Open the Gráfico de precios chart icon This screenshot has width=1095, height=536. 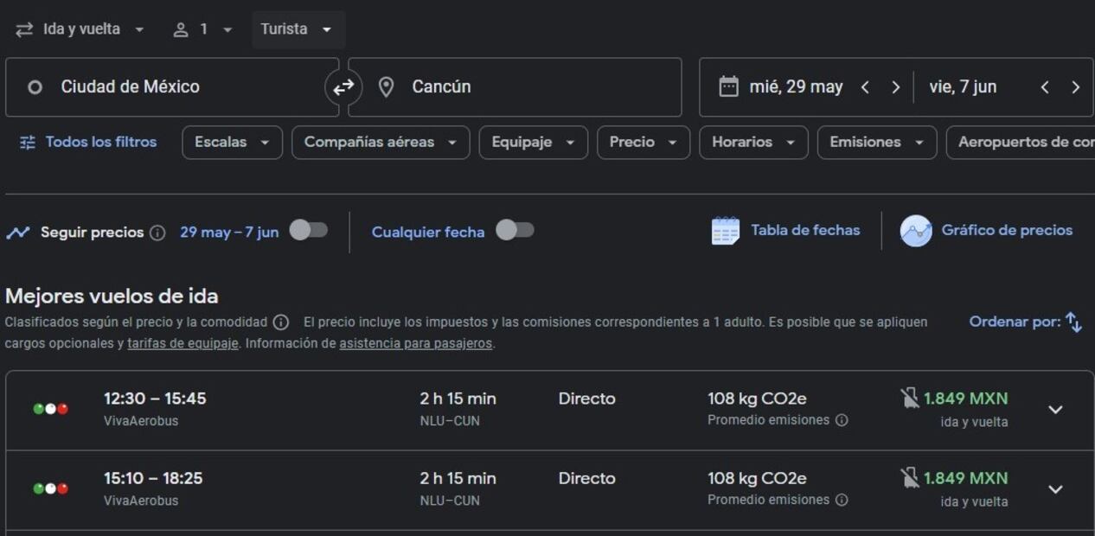tap(915, 231)
